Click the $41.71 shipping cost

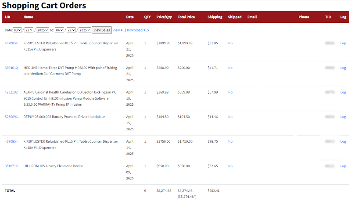coord(213,68)
